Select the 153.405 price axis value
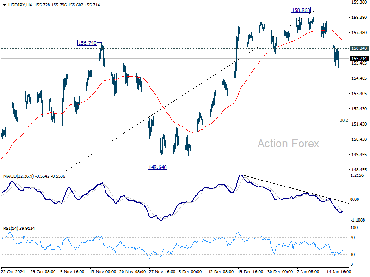 (359, 94)
